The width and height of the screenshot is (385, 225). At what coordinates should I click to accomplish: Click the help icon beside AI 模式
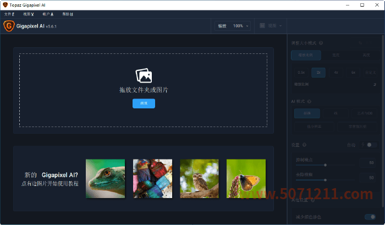pyautogui.click(x=310, y=101)
